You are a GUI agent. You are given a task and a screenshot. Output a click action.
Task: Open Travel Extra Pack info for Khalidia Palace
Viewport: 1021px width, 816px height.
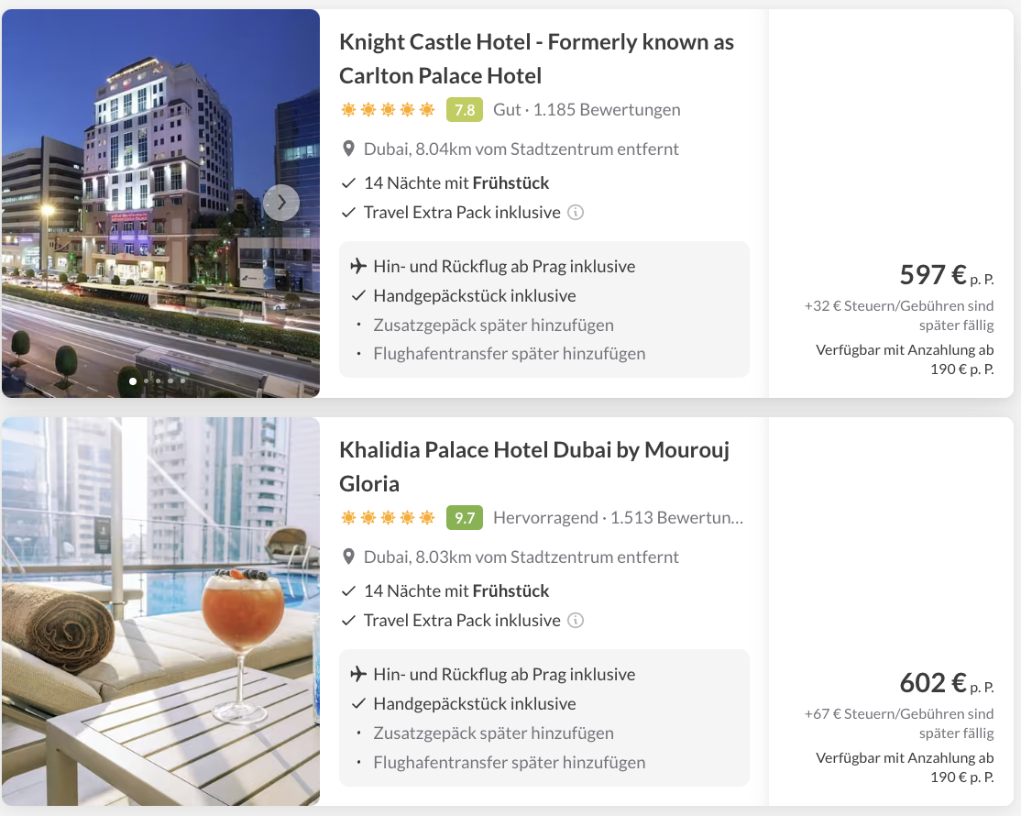point(576,620)
